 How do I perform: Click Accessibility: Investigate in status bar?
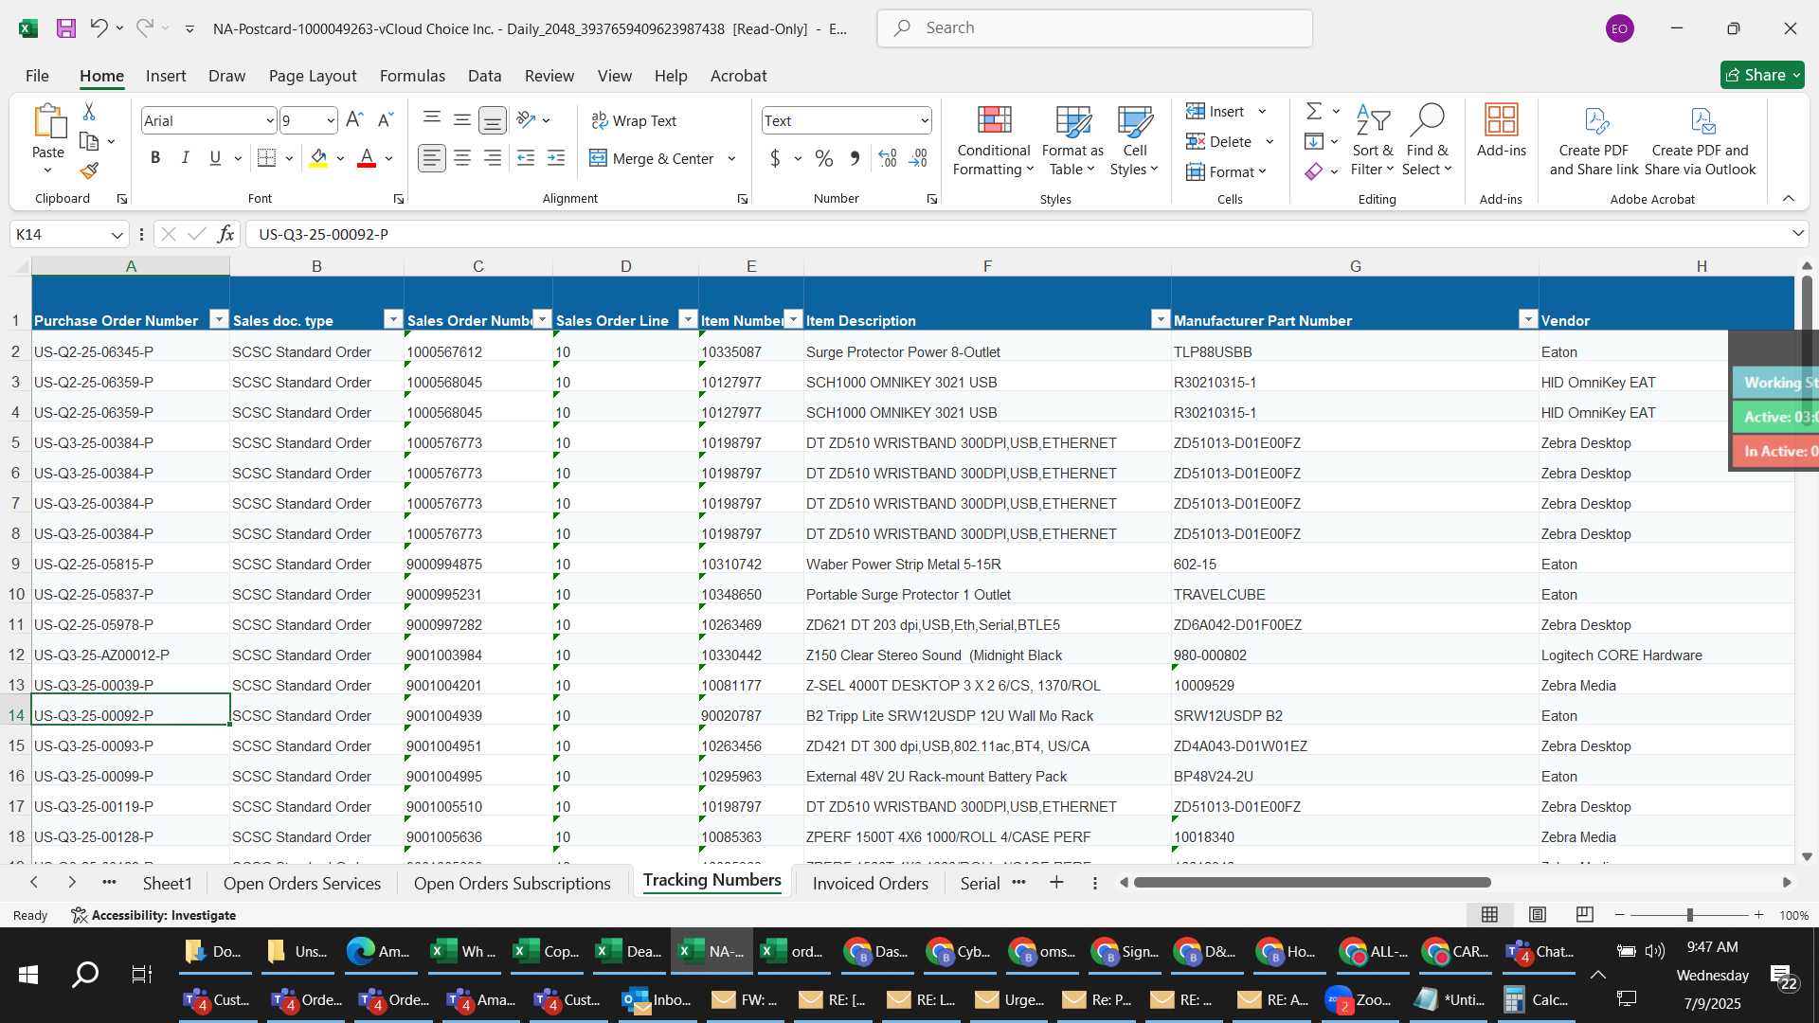click(153, 915)
